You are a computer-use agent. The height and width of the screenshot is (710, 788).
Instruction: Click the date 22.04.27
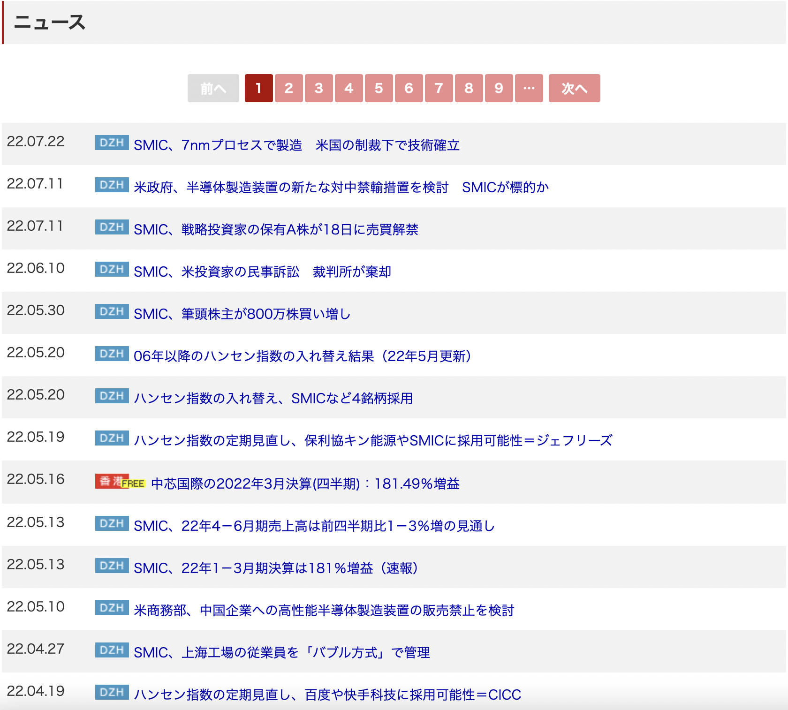[x=36, y=649]
